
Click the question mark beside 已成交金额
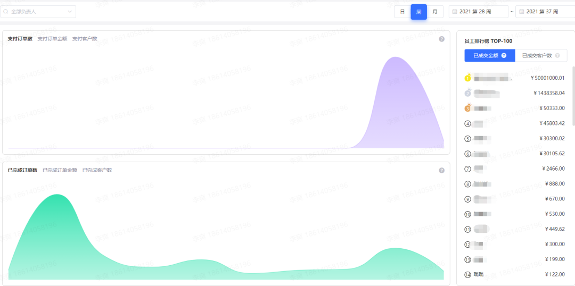pos(504,56)
